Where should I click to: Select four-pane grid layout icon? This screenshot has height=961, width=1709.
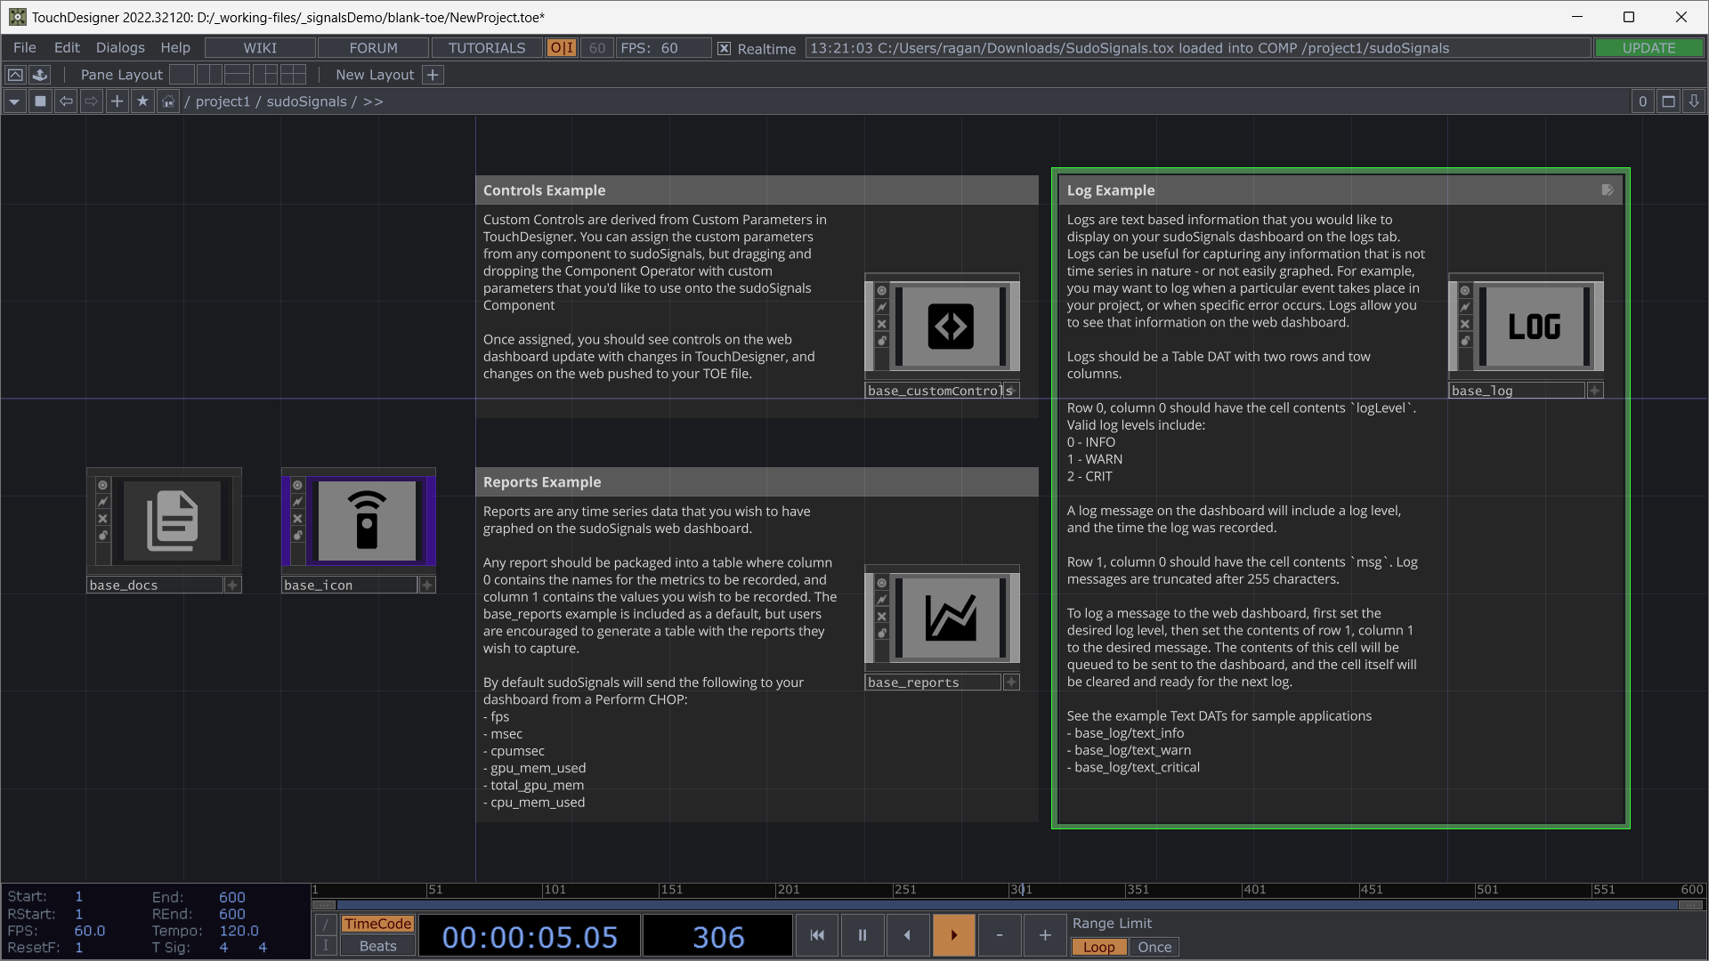[x=293, y=75]
